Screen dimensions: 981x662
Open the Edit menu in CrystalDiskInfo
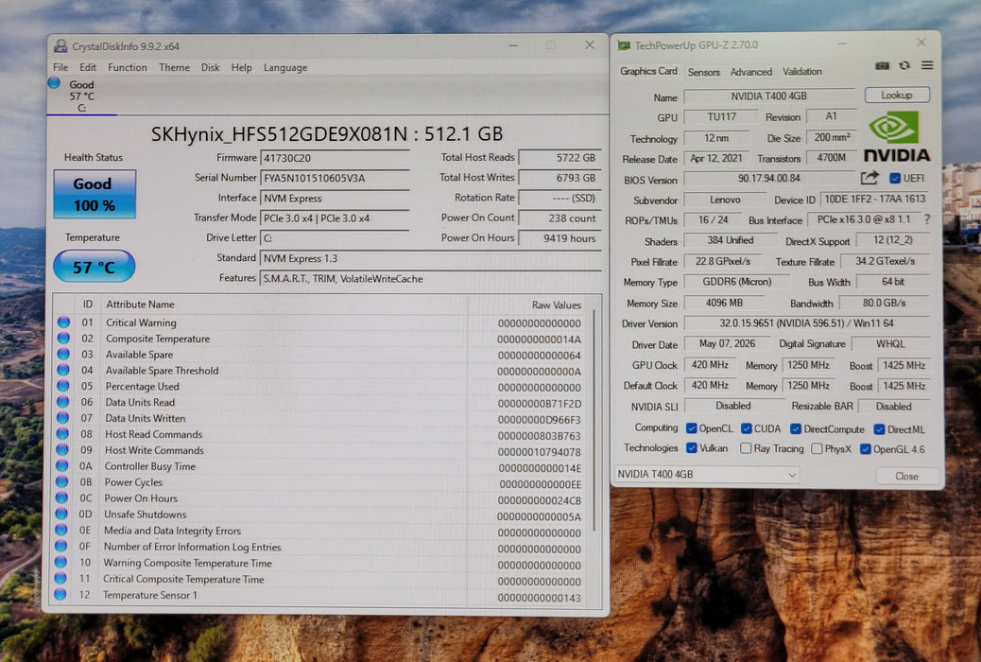(x=88, y=67)
